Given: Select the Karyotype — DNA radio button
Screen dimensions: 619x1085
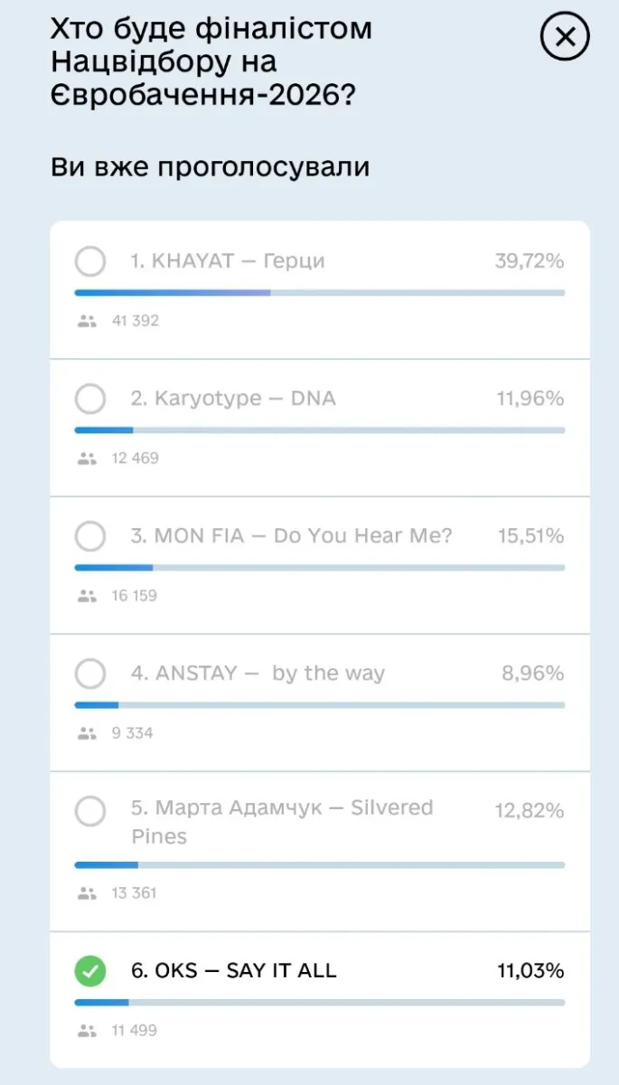Looking at the screenshot, I should tap(90, 399).
